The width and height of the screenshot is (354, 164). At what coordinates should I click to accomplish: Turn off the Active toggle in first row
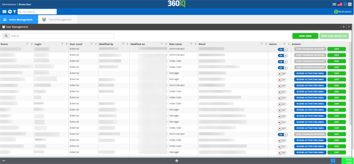283,49
